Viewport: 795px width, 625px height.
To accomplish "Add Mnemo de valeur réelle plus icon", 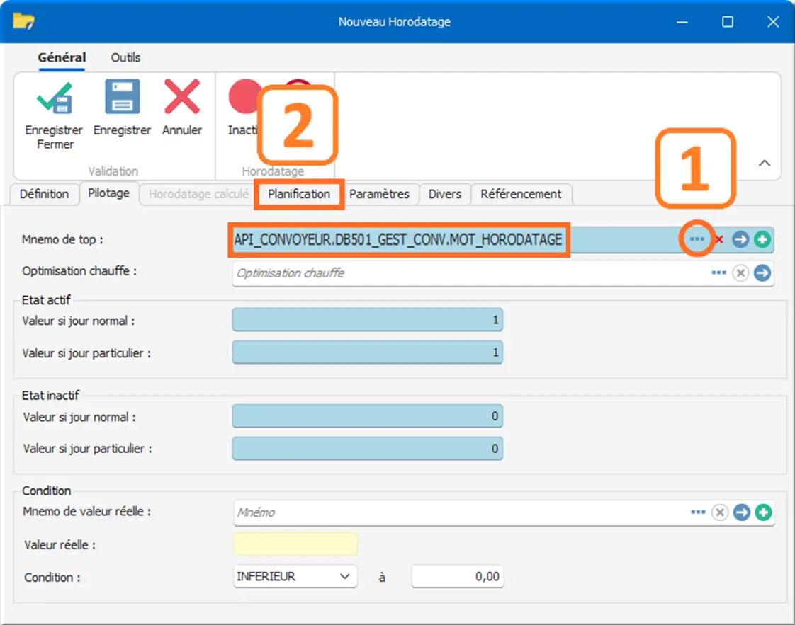I will coord(763,512).
